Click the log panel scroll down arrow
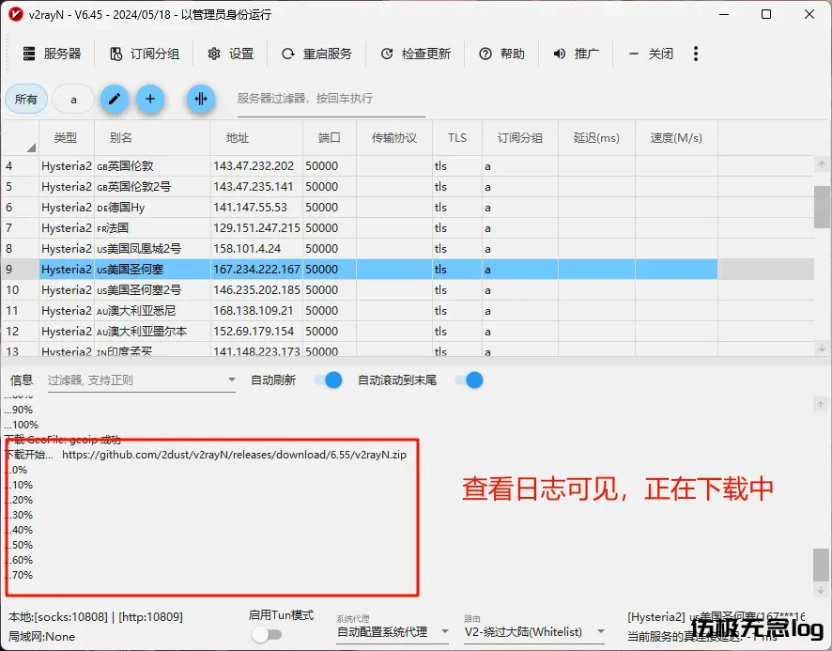The image size is (832, 651). pyautogui.click(x=821, y=589)
